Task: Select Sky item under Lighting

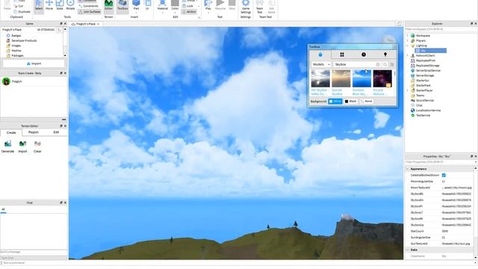Action: pos(430,51)
